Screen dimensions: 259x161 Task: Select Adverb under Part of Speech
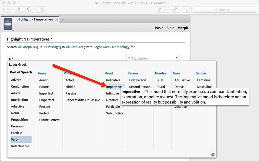pyautogui.click(x=16, y=80)
